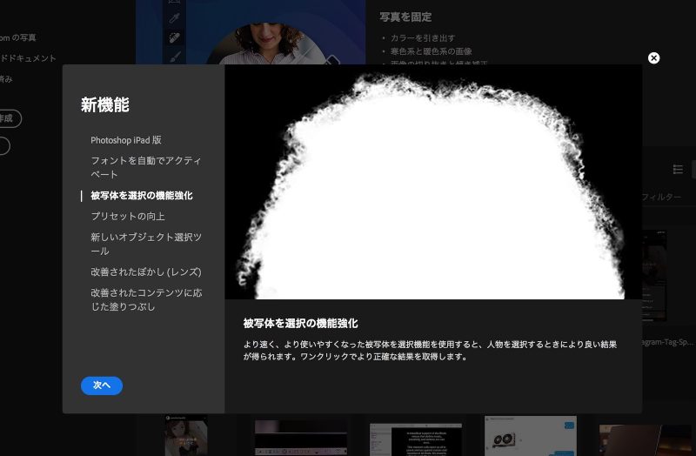Screen dimensions: 696x456
Task: Open 寒色系と暖色系の画像 link in background
Action: click(x=431, y=51)
